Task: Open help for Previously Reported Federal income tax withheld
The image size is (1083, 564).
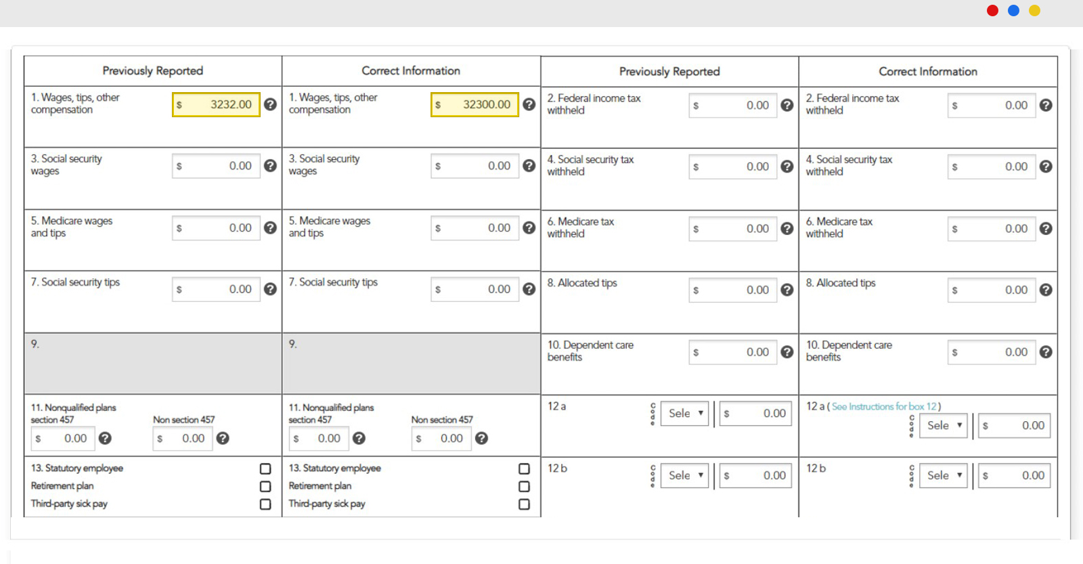Action: pos(787,105)
